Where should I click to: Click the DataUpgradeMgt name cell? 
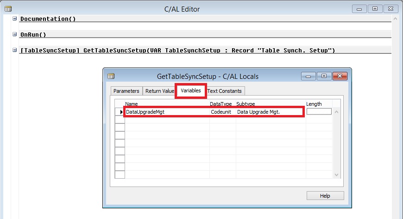167,112
